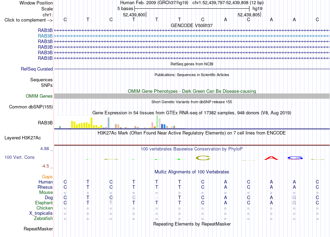Click the grayed C in the Dog alignment row
Viewport: 330px width, 237px height.
(134, 198)
